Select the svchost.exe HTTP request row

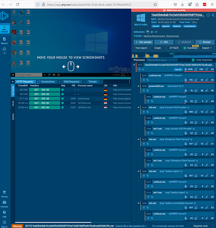[x=73, y=98]
